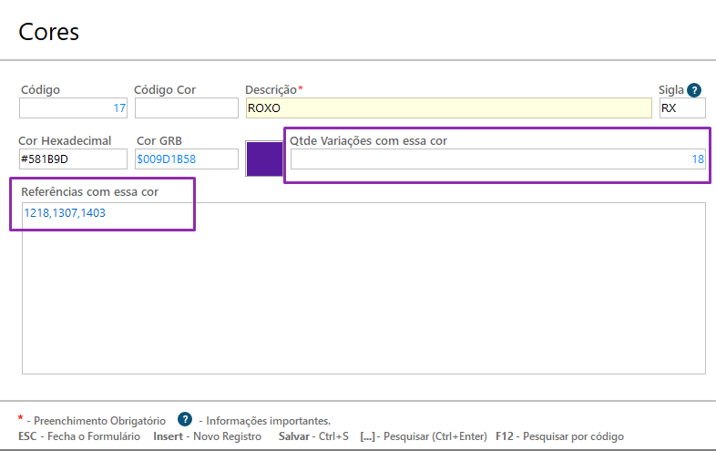Click the footer 'Informações importantes' help icon
This screenshot has width=716, height=451.
click(x=185, y=420)
